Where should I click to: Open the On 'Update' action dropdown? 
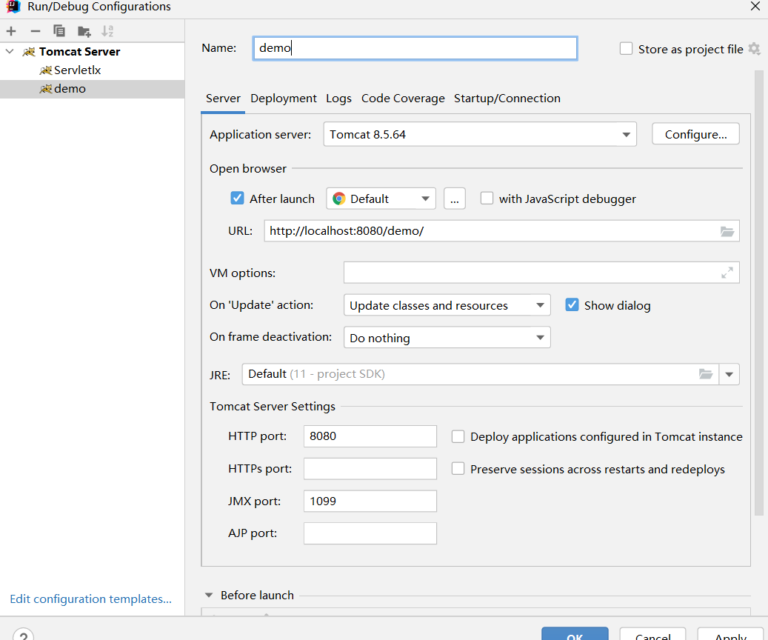point(539,305)
